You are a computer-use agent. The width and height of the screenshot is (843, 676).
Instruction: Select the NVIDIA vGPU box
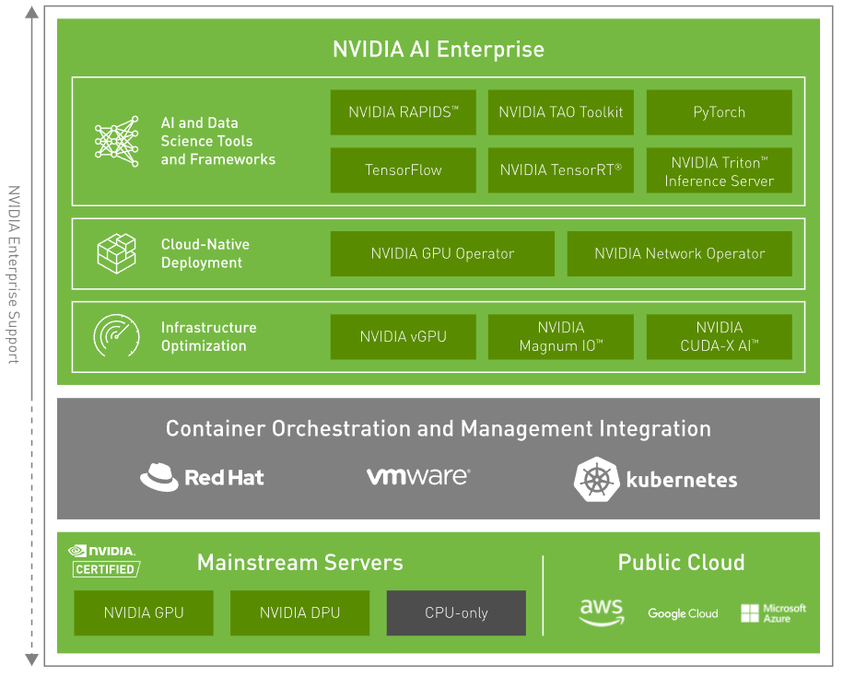404,337
